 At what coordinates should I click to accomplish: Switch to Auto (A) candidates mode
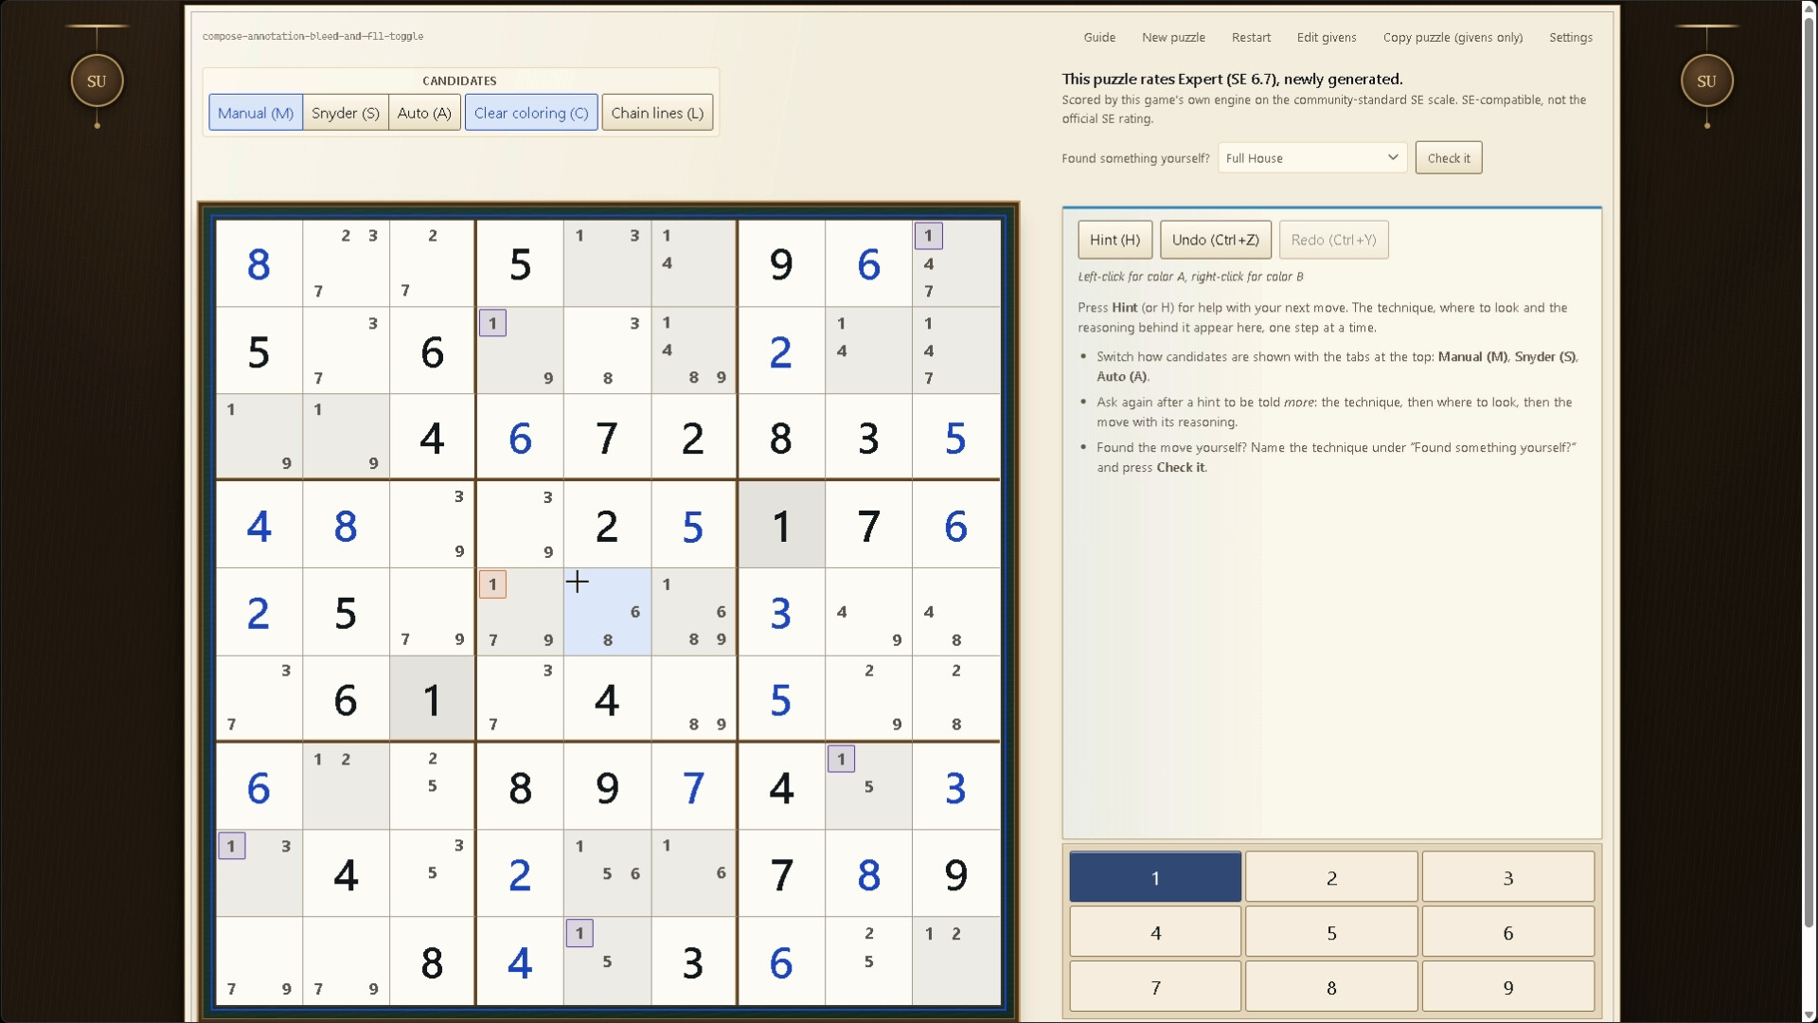pos(424,113)
